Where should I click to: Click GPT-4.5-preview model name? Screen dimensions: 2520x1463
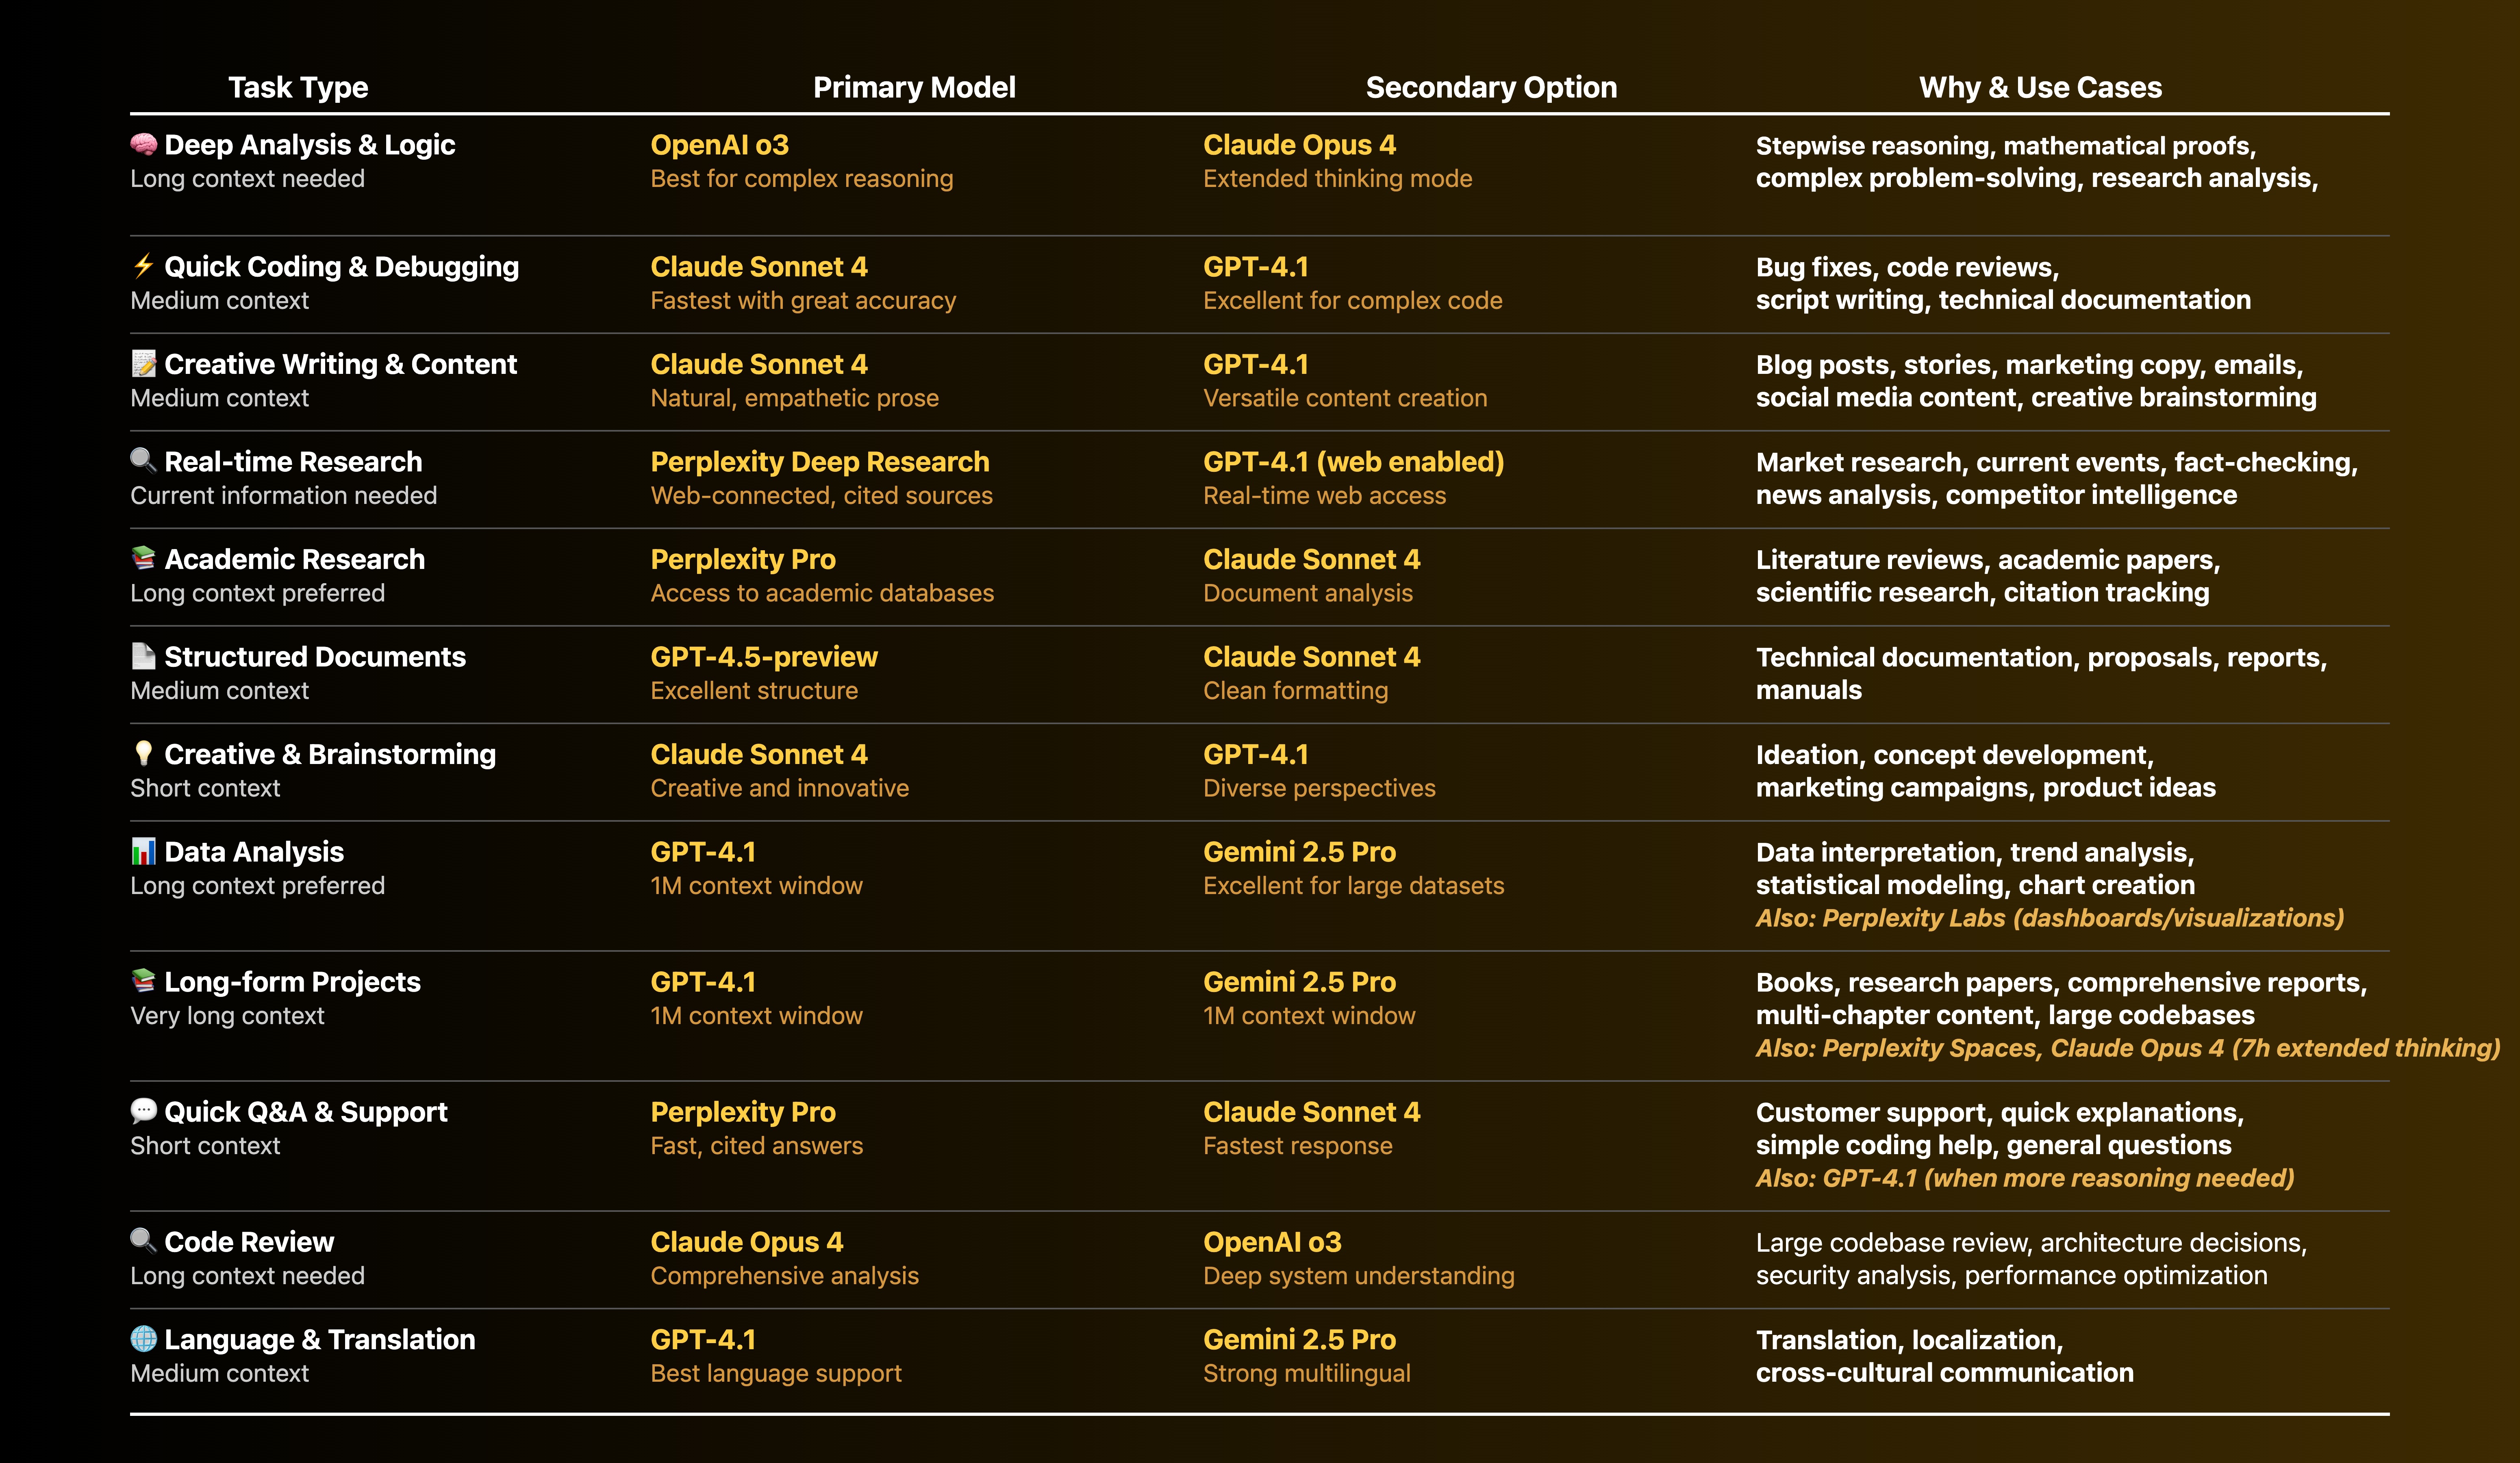pyautogui.click(x=764, y=657)
